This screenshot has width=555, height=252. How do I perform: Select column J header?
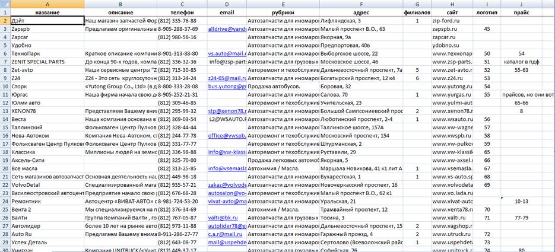click(521, 4)
